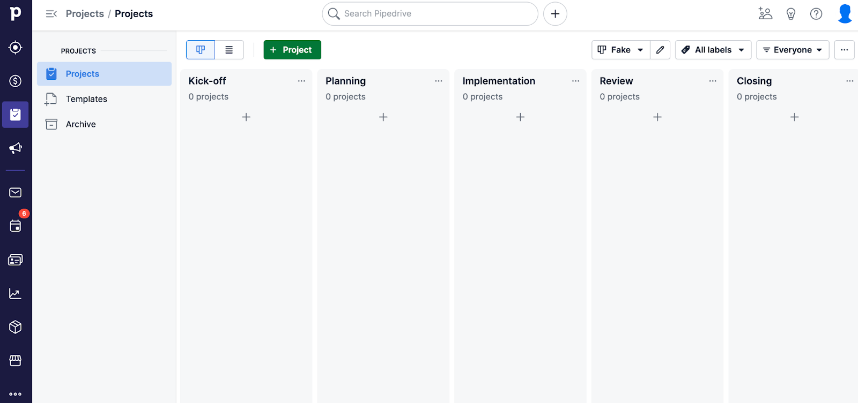Screen dimensions: 858x403
Task: Open Activities calendar icon with badge
Action: (x=16, y=226)
